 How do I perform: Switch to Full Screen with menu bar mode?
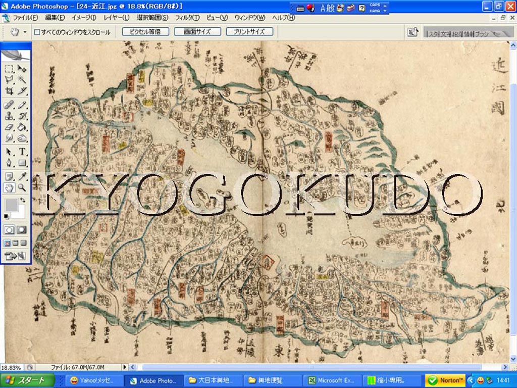click(x=15, y=243)
